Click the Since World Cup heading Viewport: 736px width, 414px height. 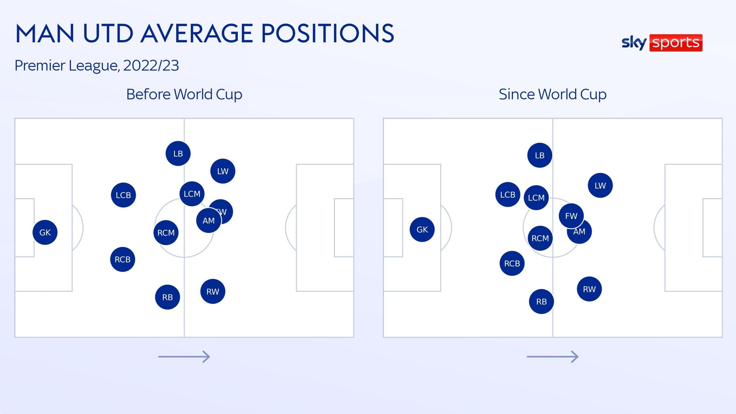(x=552, y=94)
